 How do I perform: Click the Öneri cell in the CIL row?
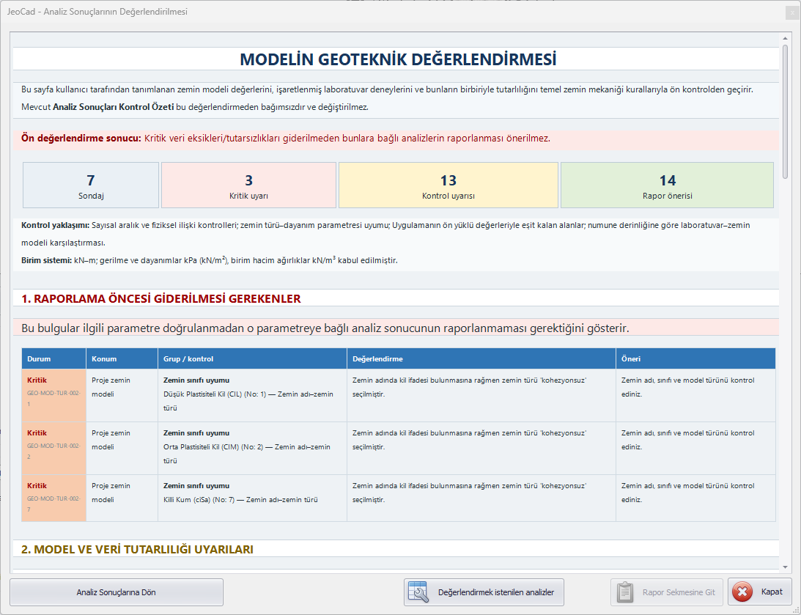coord(695,395)
